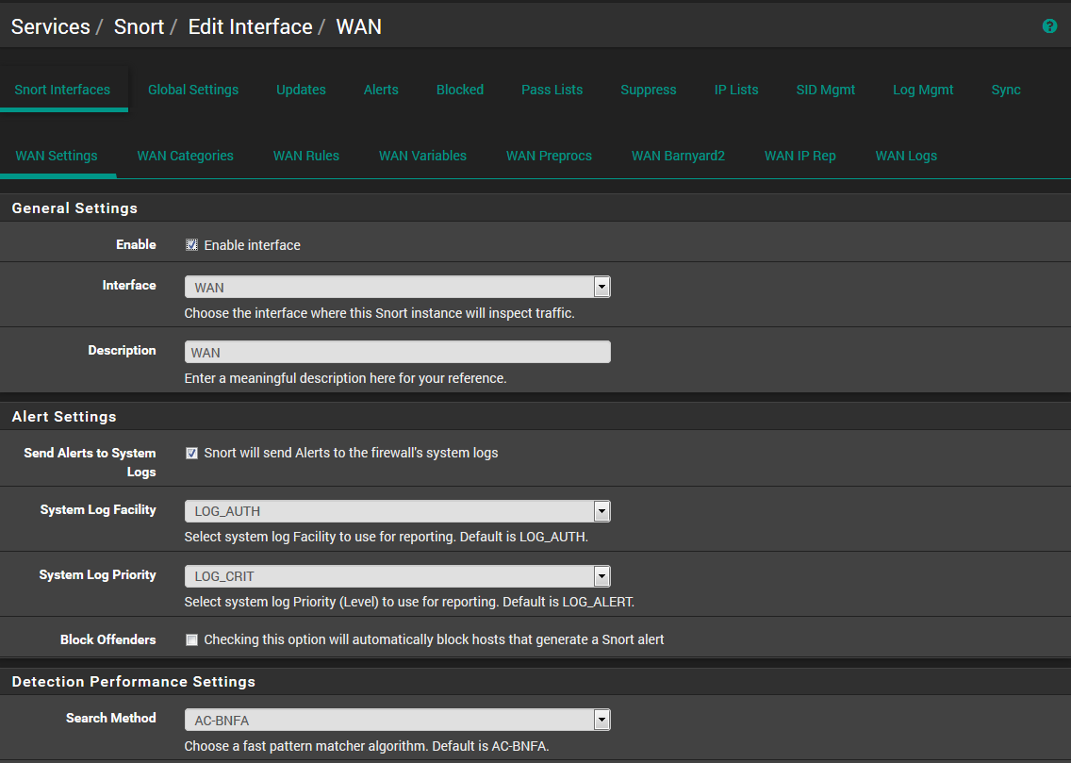Click the 'Block Offenders' field label
This screenshot has width=1071, height=763.
click(x=107, y=639)
